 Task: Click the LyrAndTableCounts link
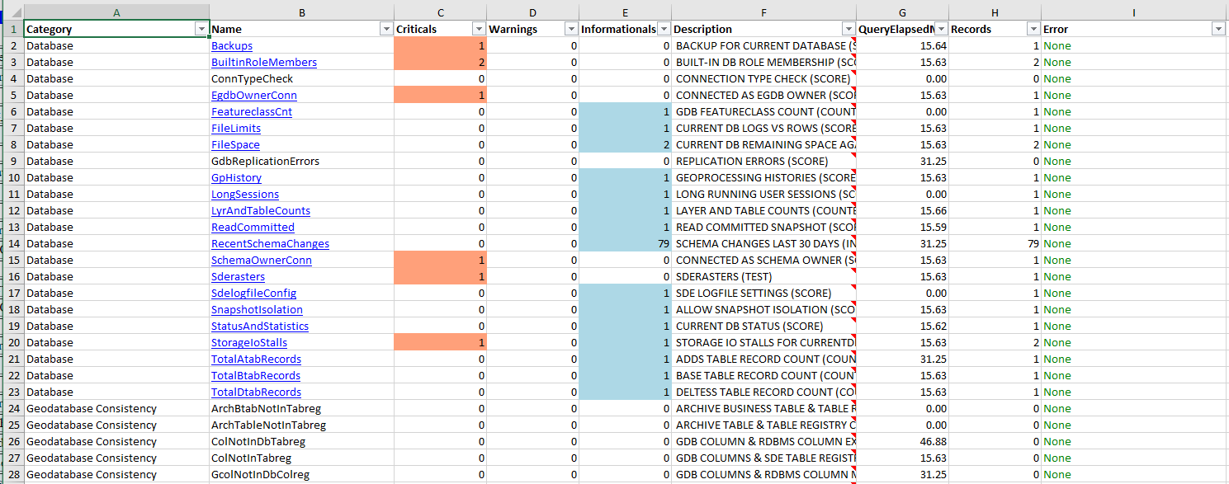coord(261,210)
